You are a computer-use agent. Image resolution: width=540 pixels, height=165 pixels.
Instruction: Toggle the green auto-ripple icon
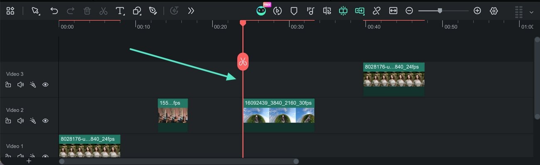(x=343, y=11)
